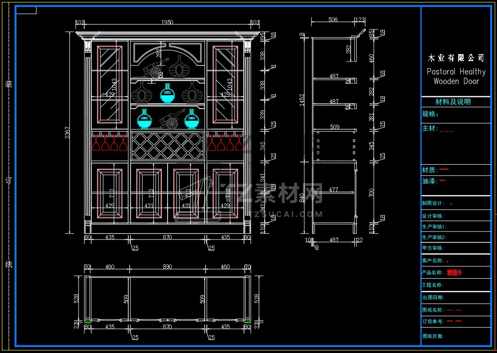Select the 生产审核2: label
Image resolution: width=497 pixels, height=353 pixels.
click(434, 237)
